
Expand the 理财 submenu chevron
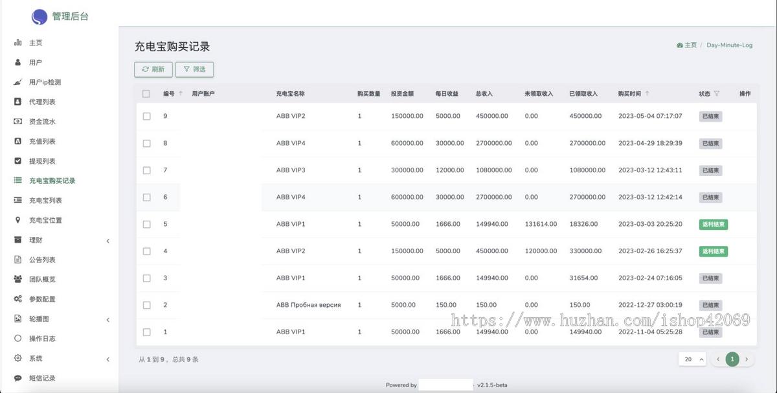click(x=107, y=241)
